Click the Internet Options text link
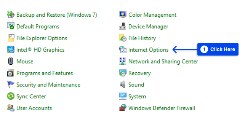Screen dimensions: 245x137 (x=148, y=50)
